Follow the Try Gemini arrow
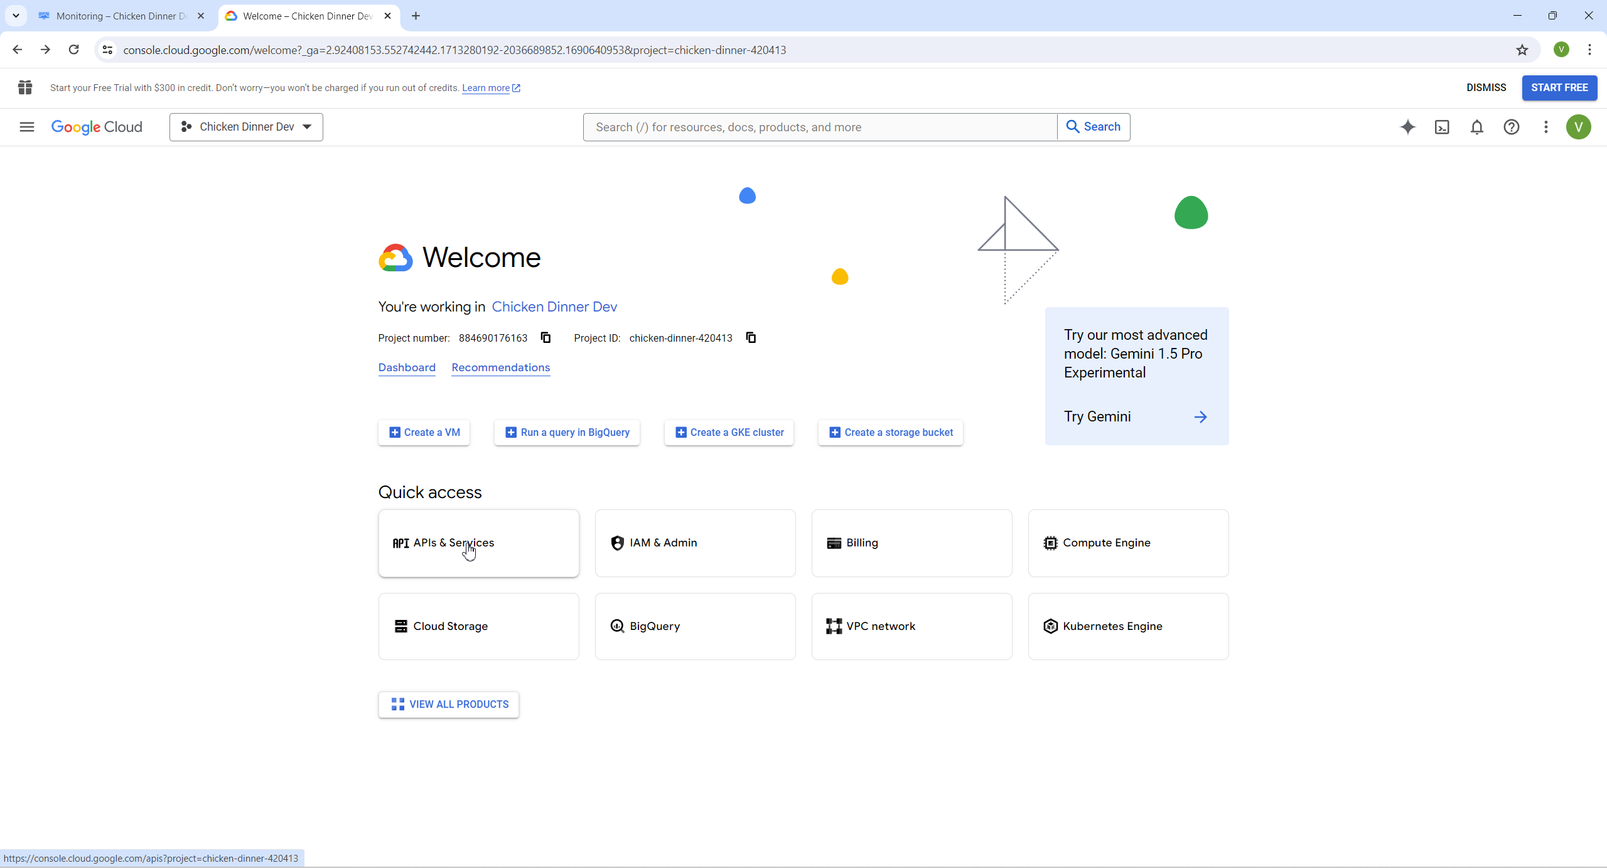Viewport: 1607px width, 868px height. click(x=1200, y=417)
